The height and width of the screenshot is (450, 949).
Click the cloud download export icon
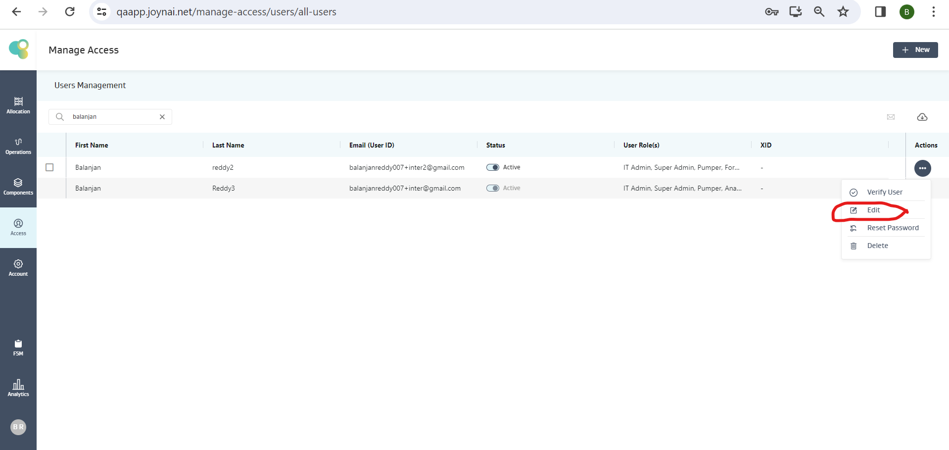coord(922,117)
